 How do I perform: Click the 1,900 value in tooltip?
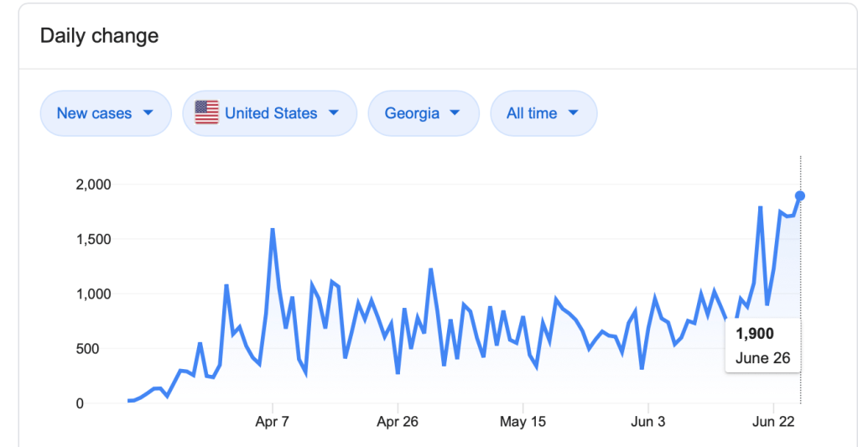pos(755,334)
